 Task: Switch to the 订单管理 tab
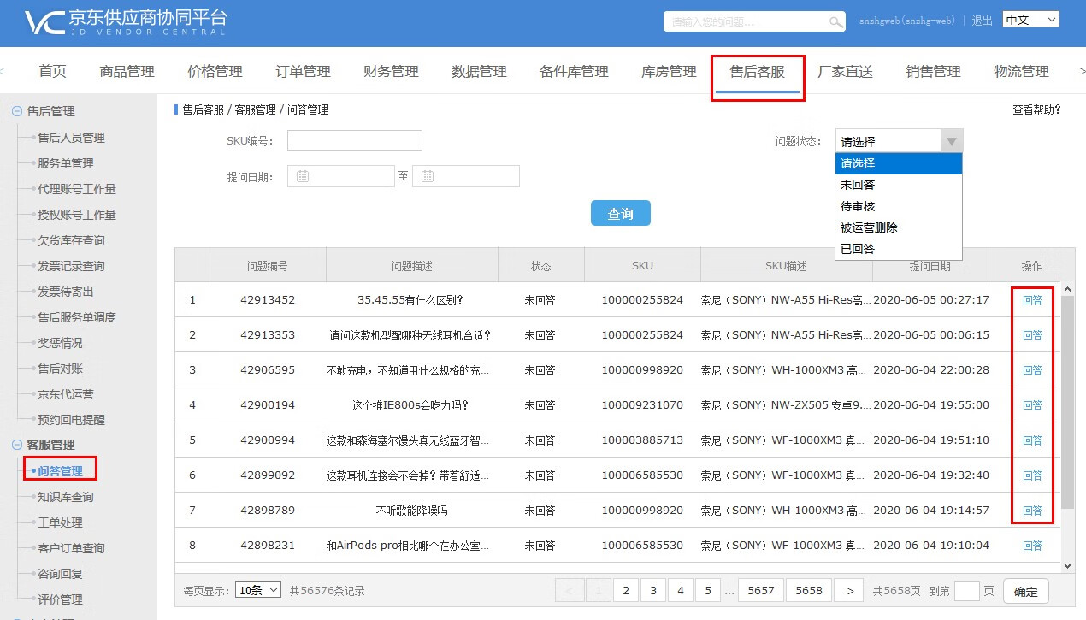pyautogui.click(x=303, y=72)
